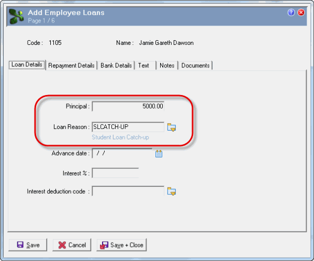Switch to the Repayment Details tab

click(71, 65)
